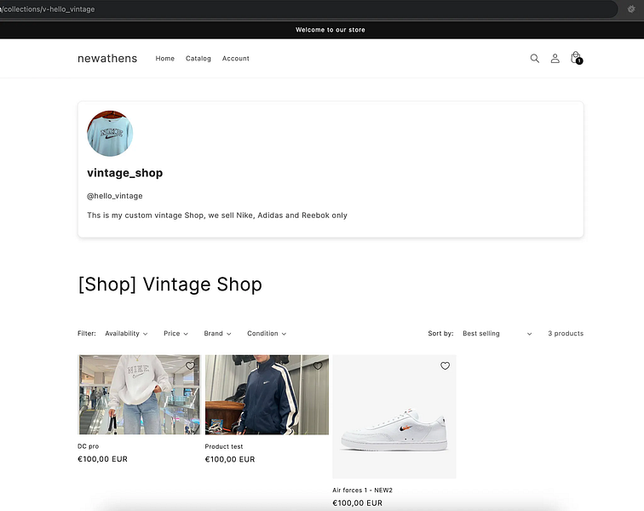The width and height of the screenshot is (644, 511).
Task: Favorite the DC pro product heart
Action: (190, 365)
